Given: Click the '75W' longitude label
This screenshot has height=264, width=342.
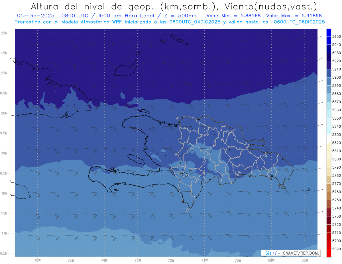Looking at the screenshot, I should [71, 260].
